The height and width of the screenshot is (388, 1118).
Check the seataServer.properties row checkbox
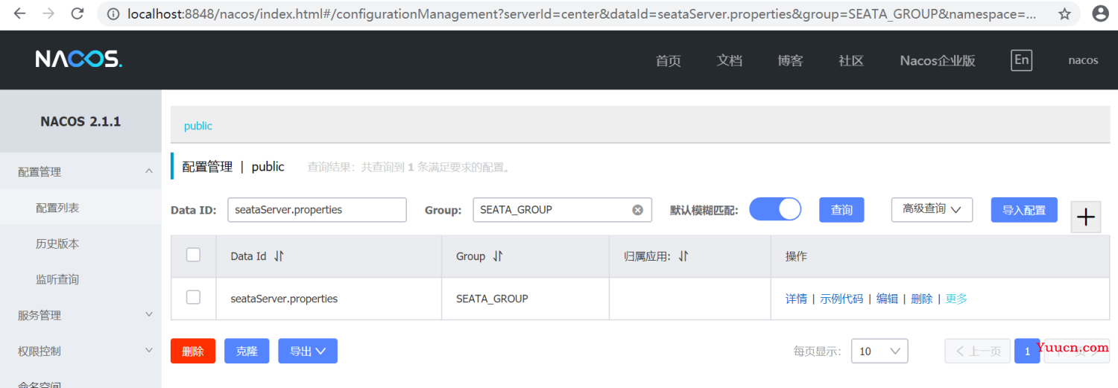pyautogui.click(x=193, y=297)
